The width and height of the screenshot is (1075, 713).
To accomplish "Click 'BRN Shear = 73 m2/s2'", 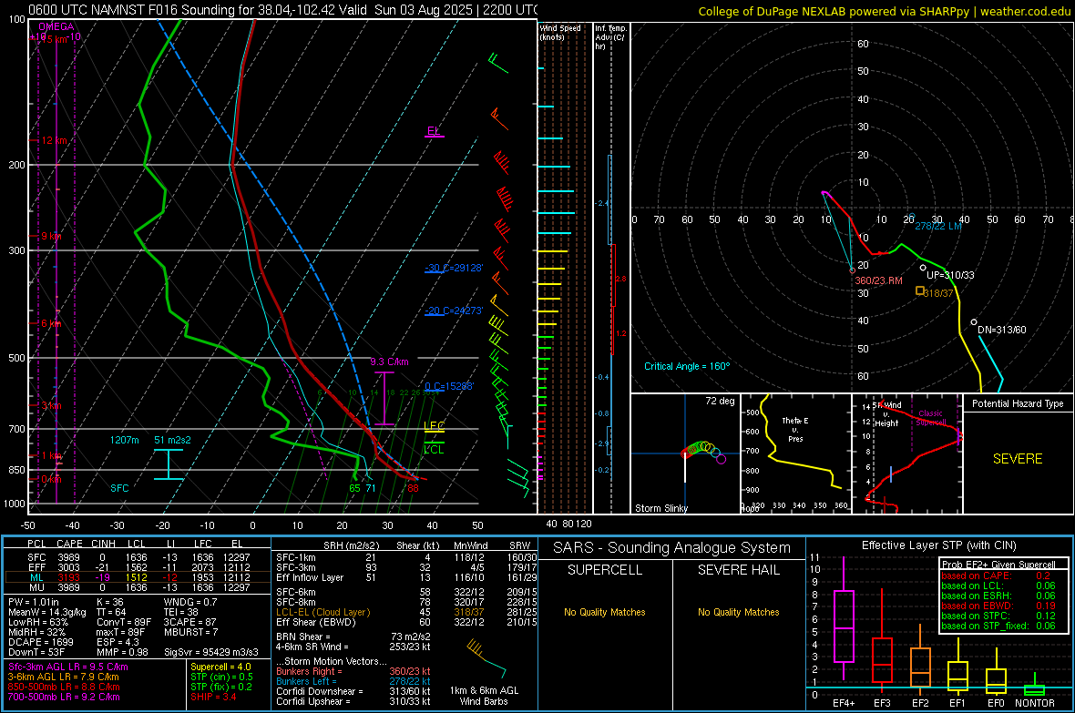I will (x=353, y=637).
